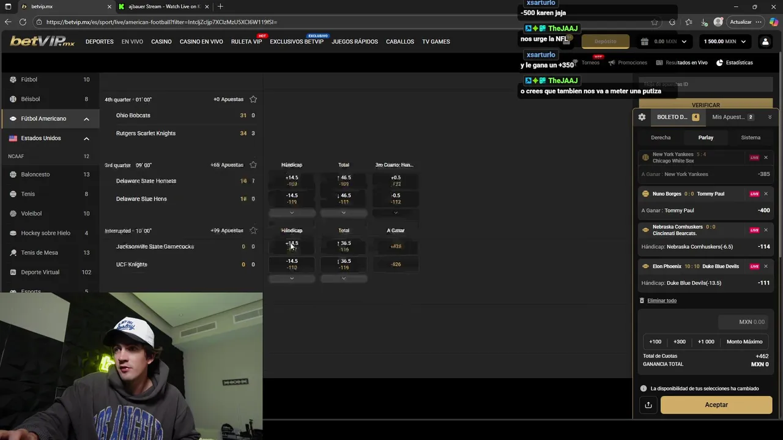Screen dimensions: 783x440
Task: Click the Hoja de apuestas ID field
Action: [706, 84]
